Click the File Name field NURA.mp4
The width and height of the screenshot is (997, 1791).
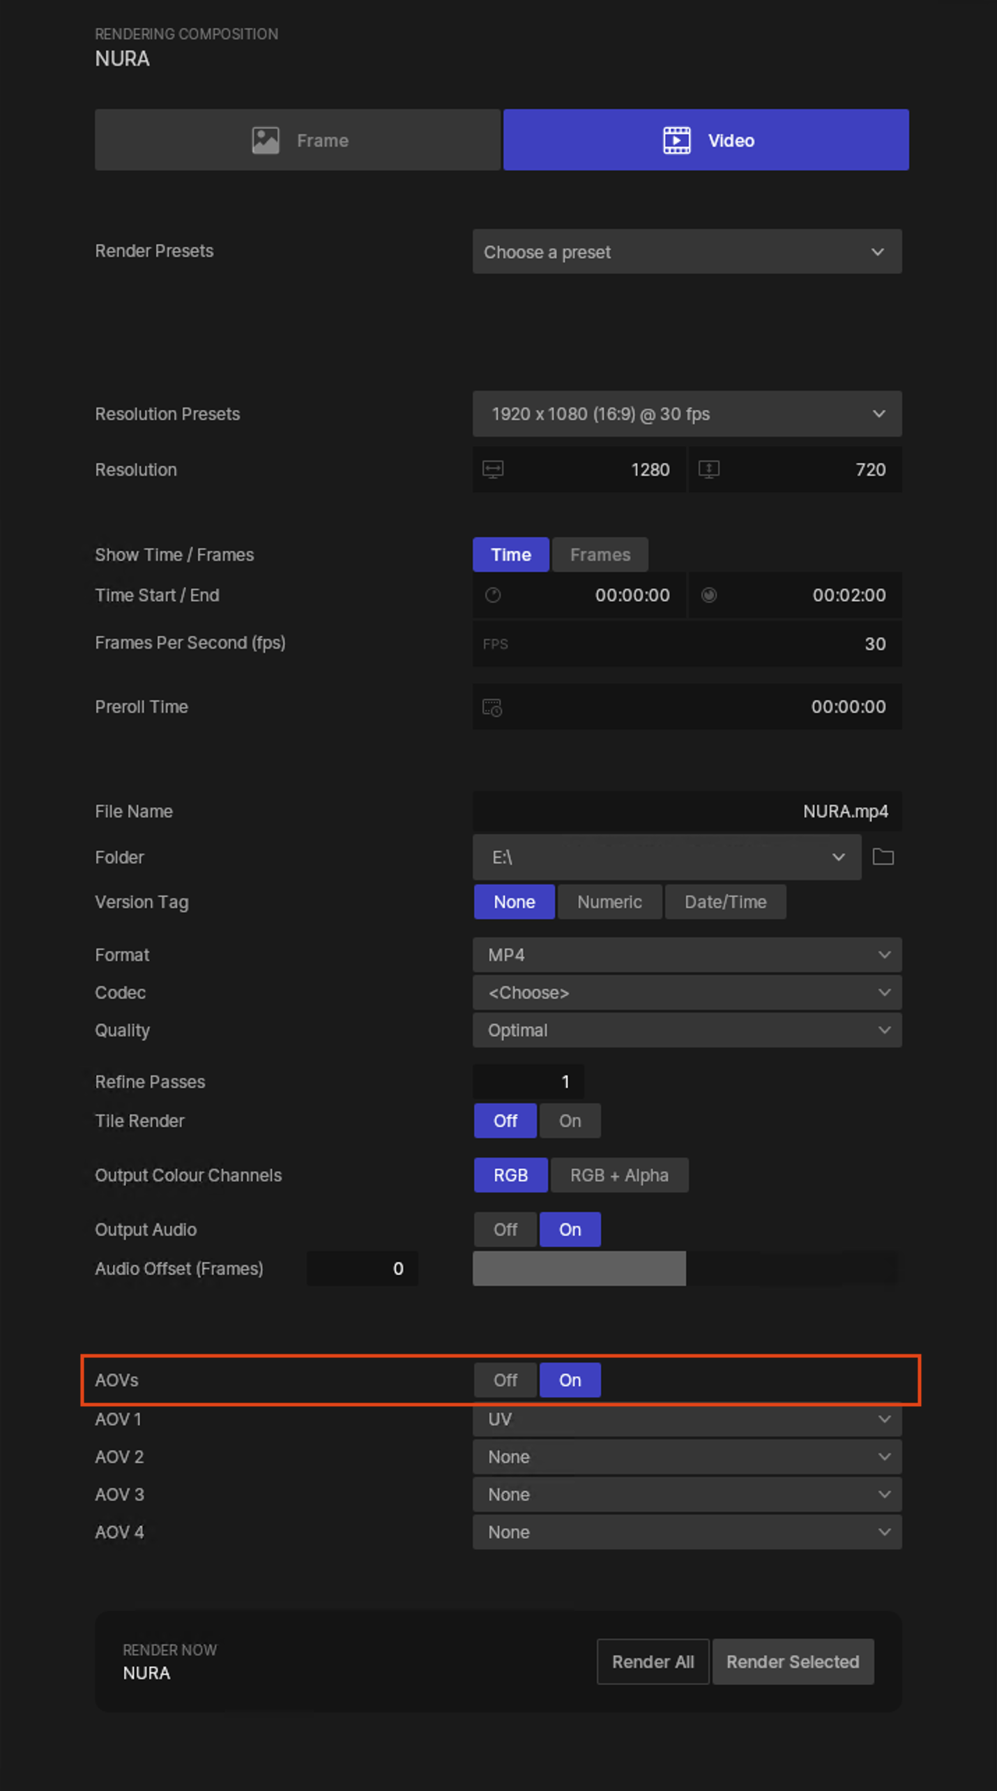pyautogui.click(x=687, y=811)
